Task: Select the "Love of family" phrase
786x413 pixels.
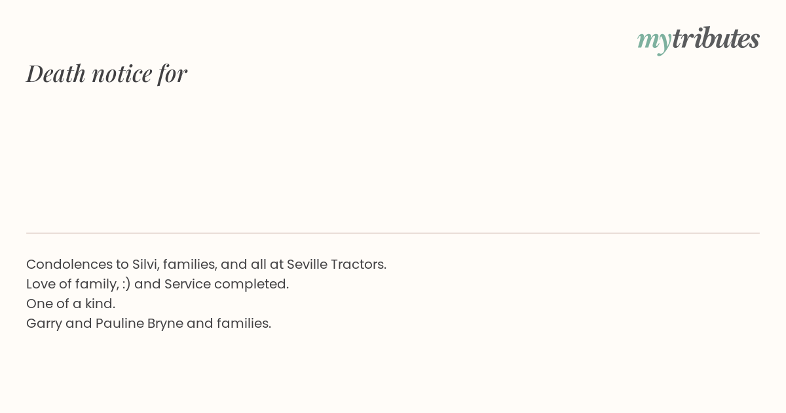Action: (71, 284)
